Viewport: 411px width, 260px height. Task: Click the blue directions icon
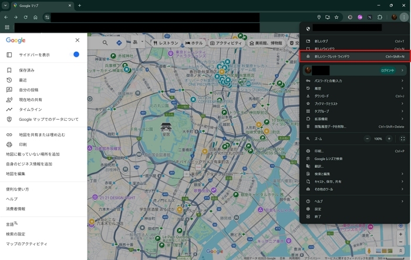pyautogui.click(x=119, y=43)
